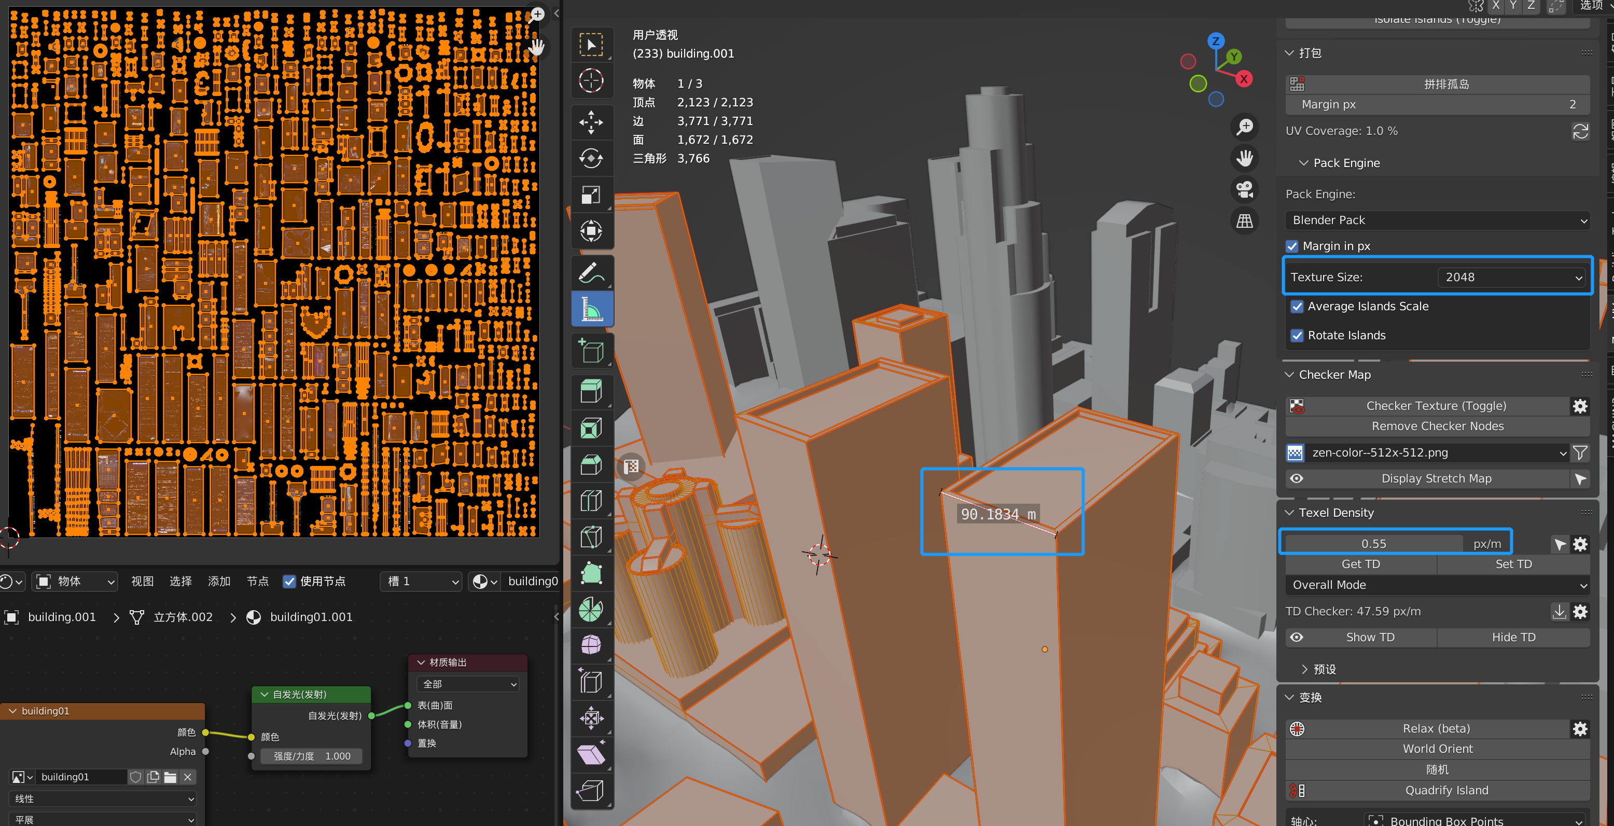Screen dimensions: 1614x826
Task: Select the Rip Region tool
Action: tap(591, 790)
